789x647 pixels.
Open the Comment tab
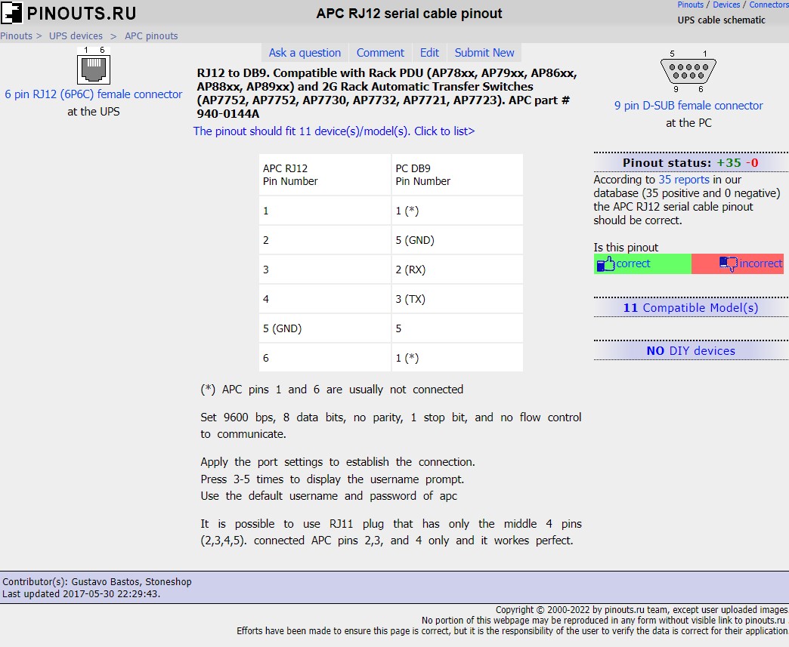380,53
